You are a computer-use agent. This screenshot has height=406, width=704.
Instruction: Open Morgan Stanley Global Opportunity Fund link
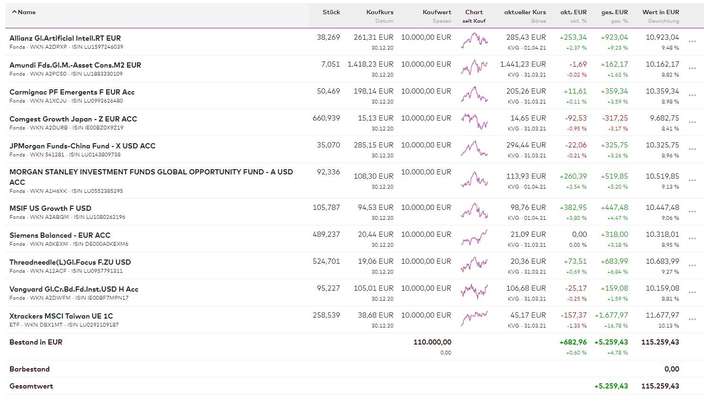pyautogui.click(x=151, y=173)
